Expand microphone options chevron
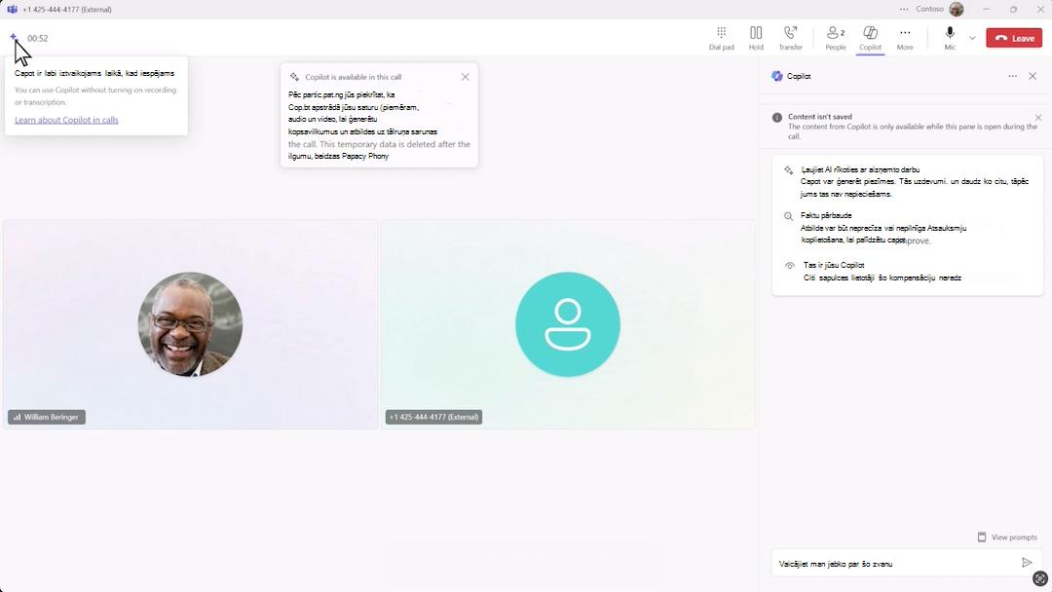 (x=972, y=38)
